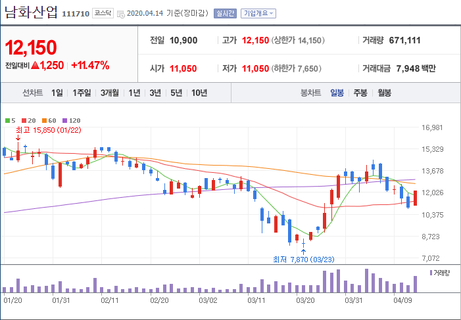
Task: Select the 5년 line chart tab
Action: click(x=176, y=93)
